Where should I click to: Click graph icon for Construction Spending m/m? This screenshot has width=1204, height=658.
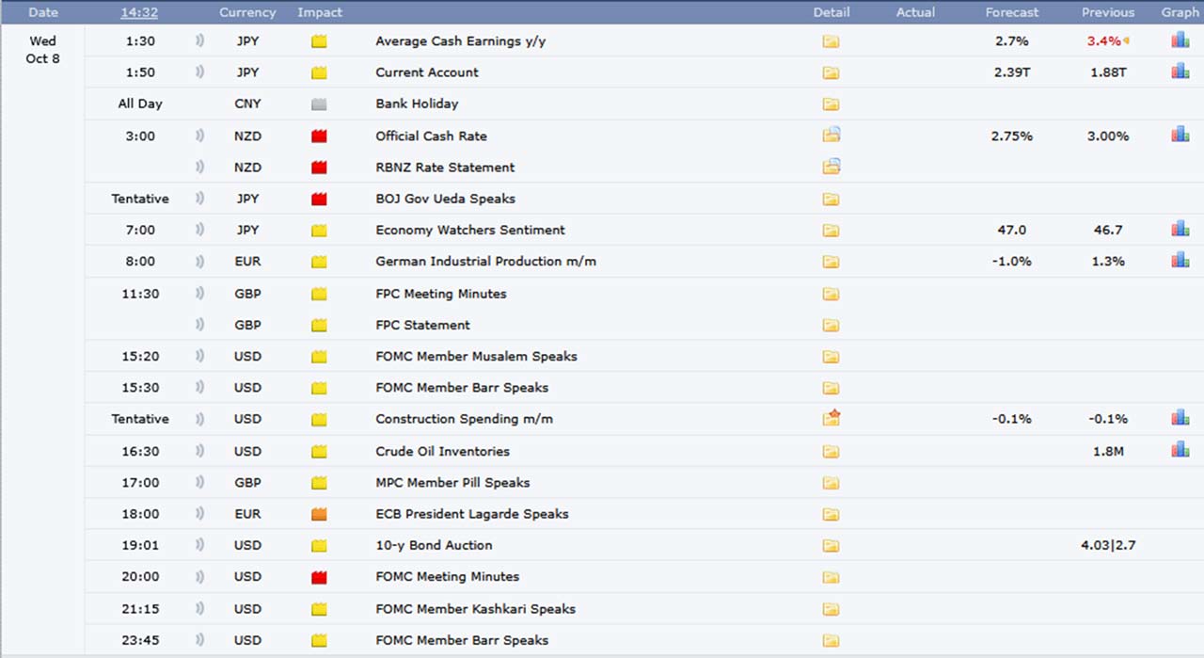(1180, 418)
